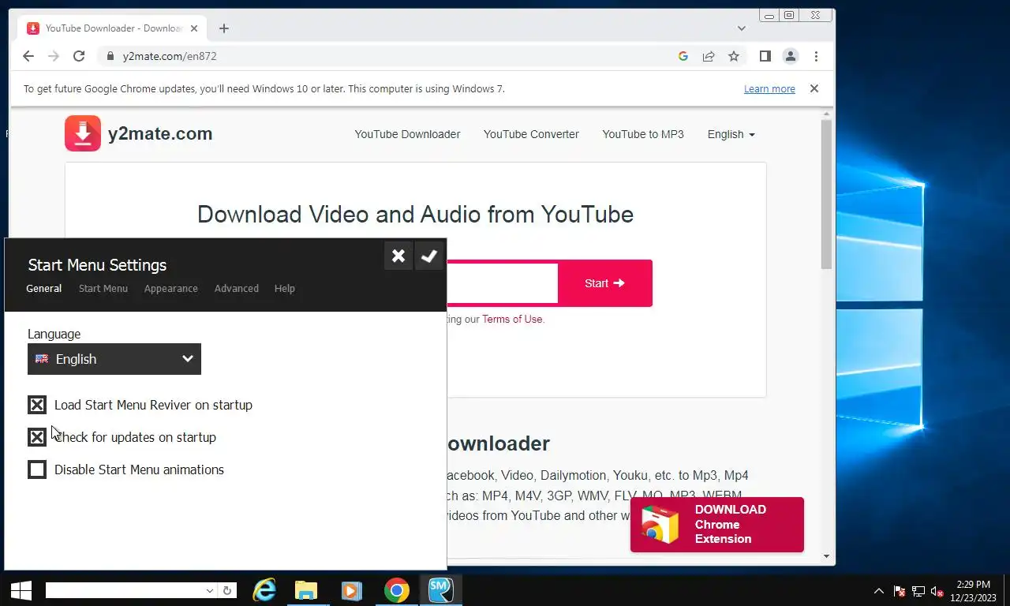
Task: Open the tab search chevron in Chrome
Action: 742,28
